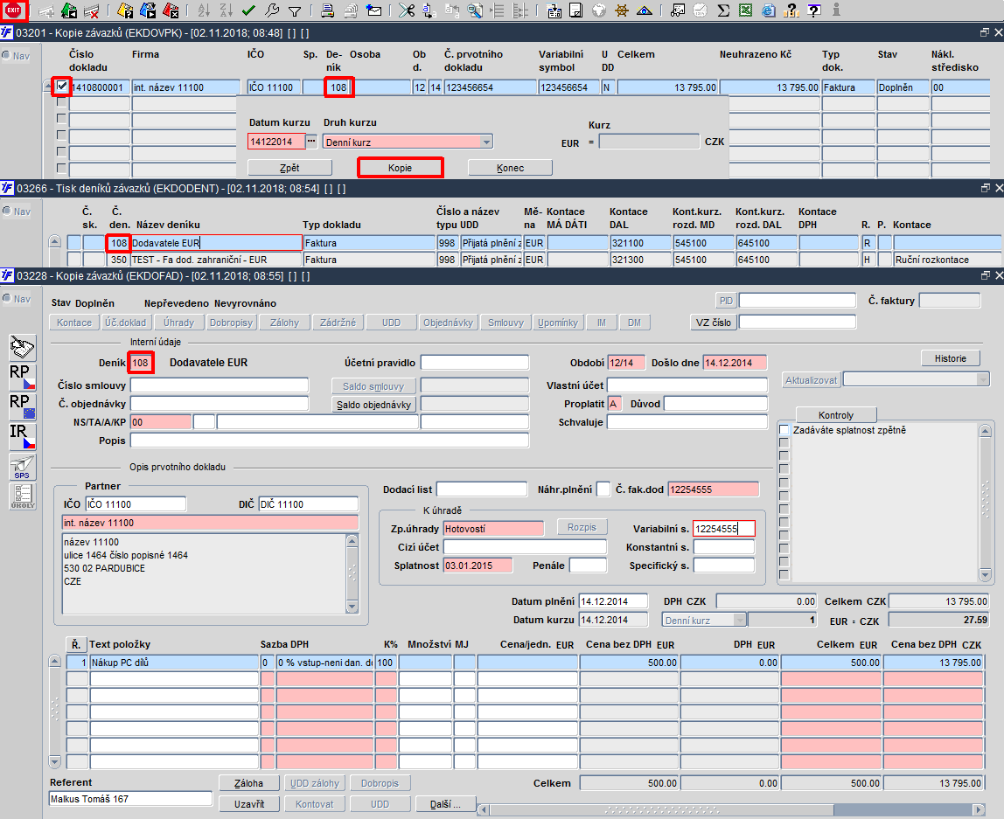The image size is (1004, 819).
Task: Click the horizontal scrollbar under the items table
Action: click(730, 809)
